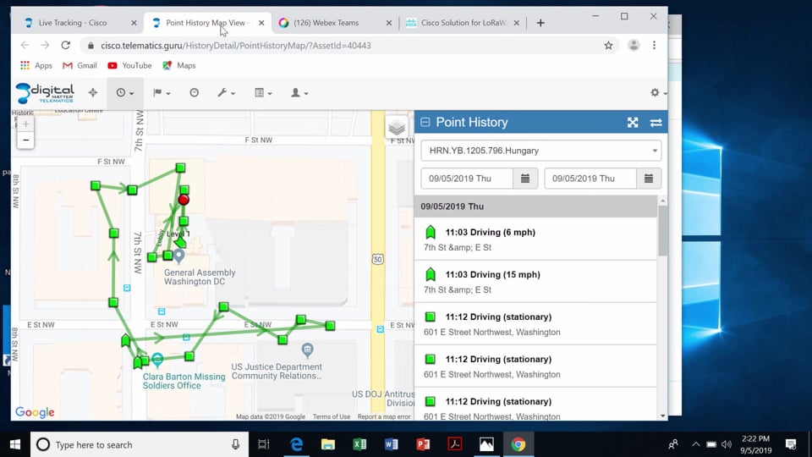812x457 pixels.
Task: Expand Point History panel to fullscreen
Action: point(633,122)
